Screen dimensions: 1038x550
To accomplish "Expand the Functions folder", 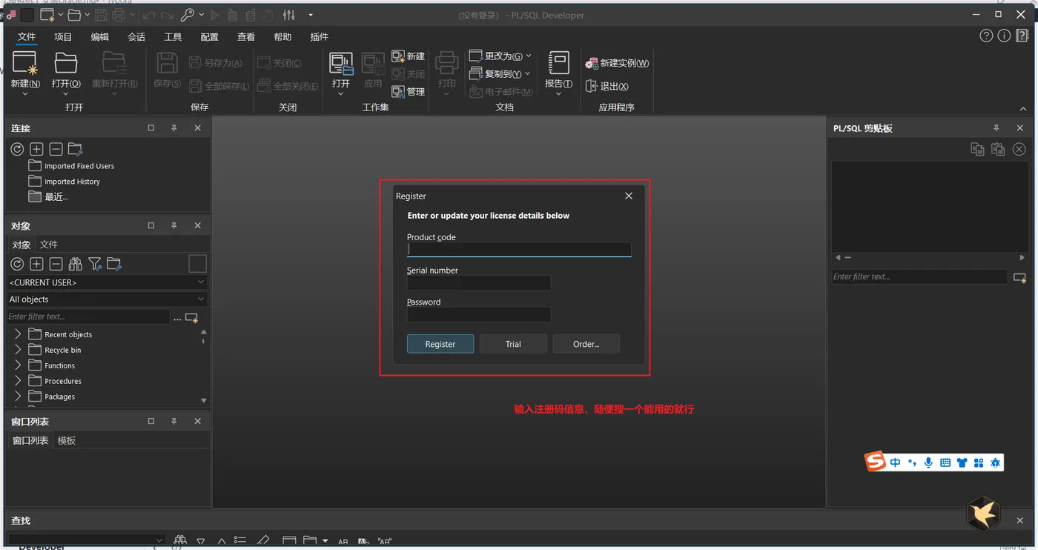I will pyautogui.click(x=18, y=365).
